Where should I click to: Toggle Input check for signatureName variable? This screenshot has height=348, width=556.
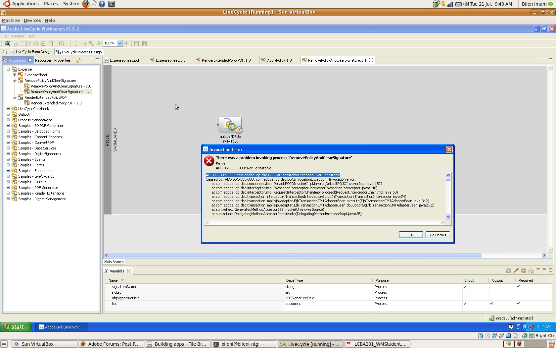(x=465, y=287)
